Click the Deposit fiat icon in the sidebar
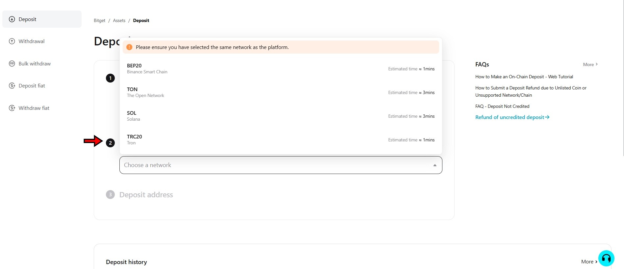 point(12,86)
